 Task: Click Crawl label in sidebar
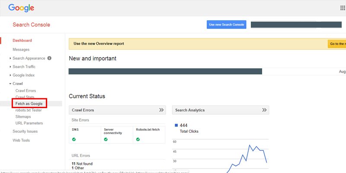pos(18,83)
